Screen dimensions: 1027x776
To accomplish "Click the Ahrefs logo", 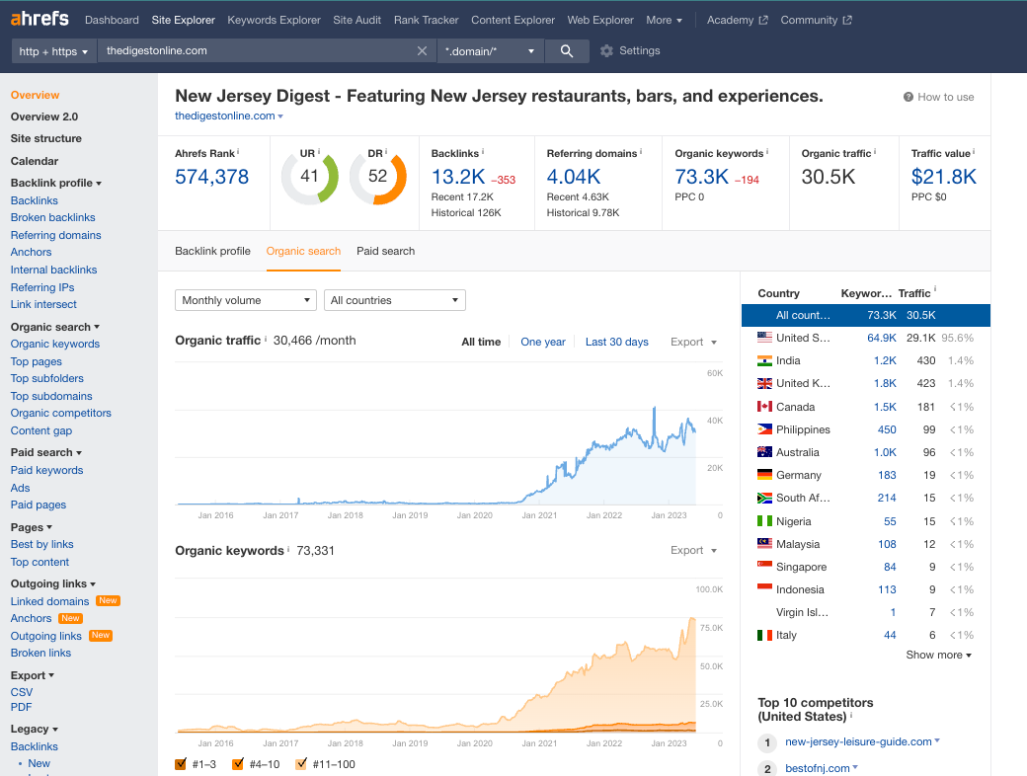I will coord(39,19).
